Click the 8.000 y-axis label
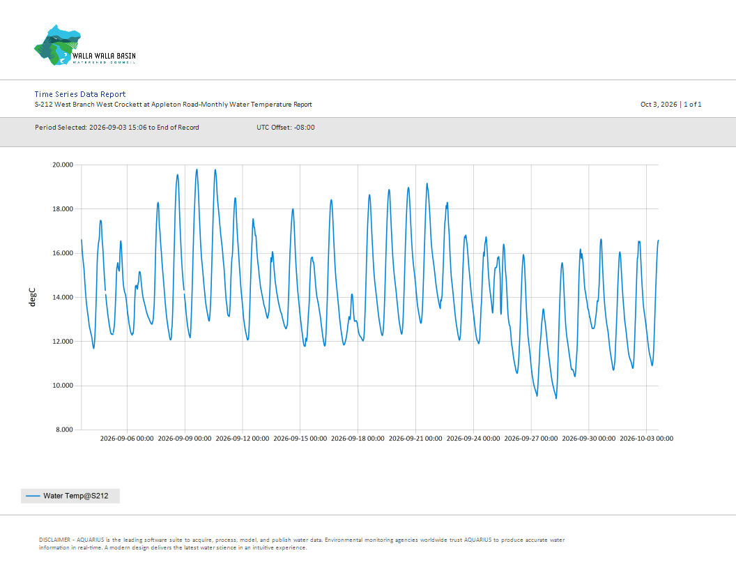The height and width of the screenshot is (569, 736). 65,430
